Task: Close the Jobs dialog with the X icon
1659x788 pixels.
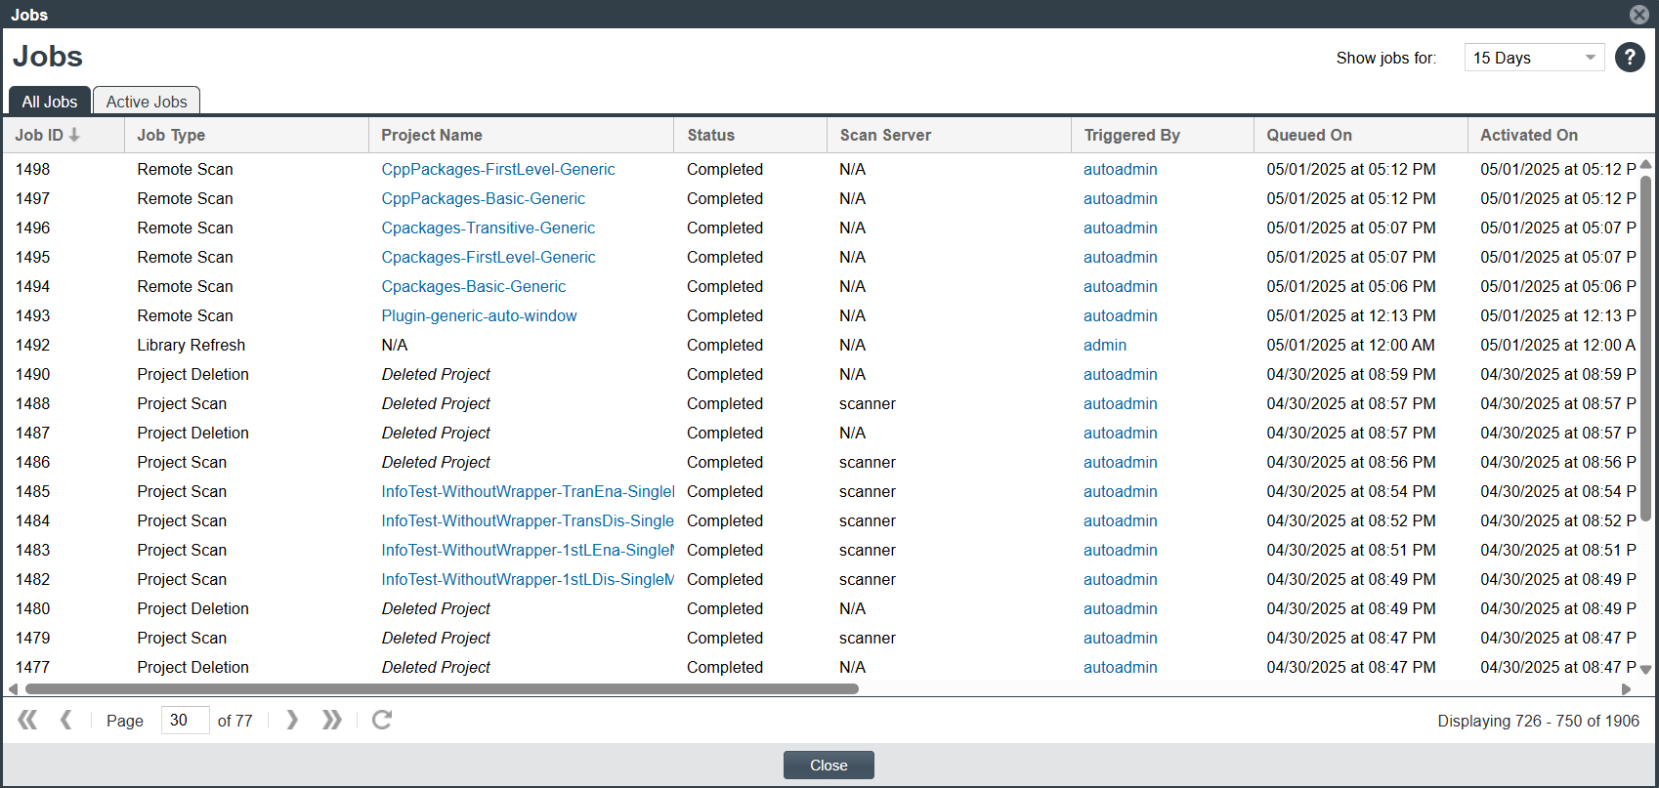Action: click(x=1639, y=15)
